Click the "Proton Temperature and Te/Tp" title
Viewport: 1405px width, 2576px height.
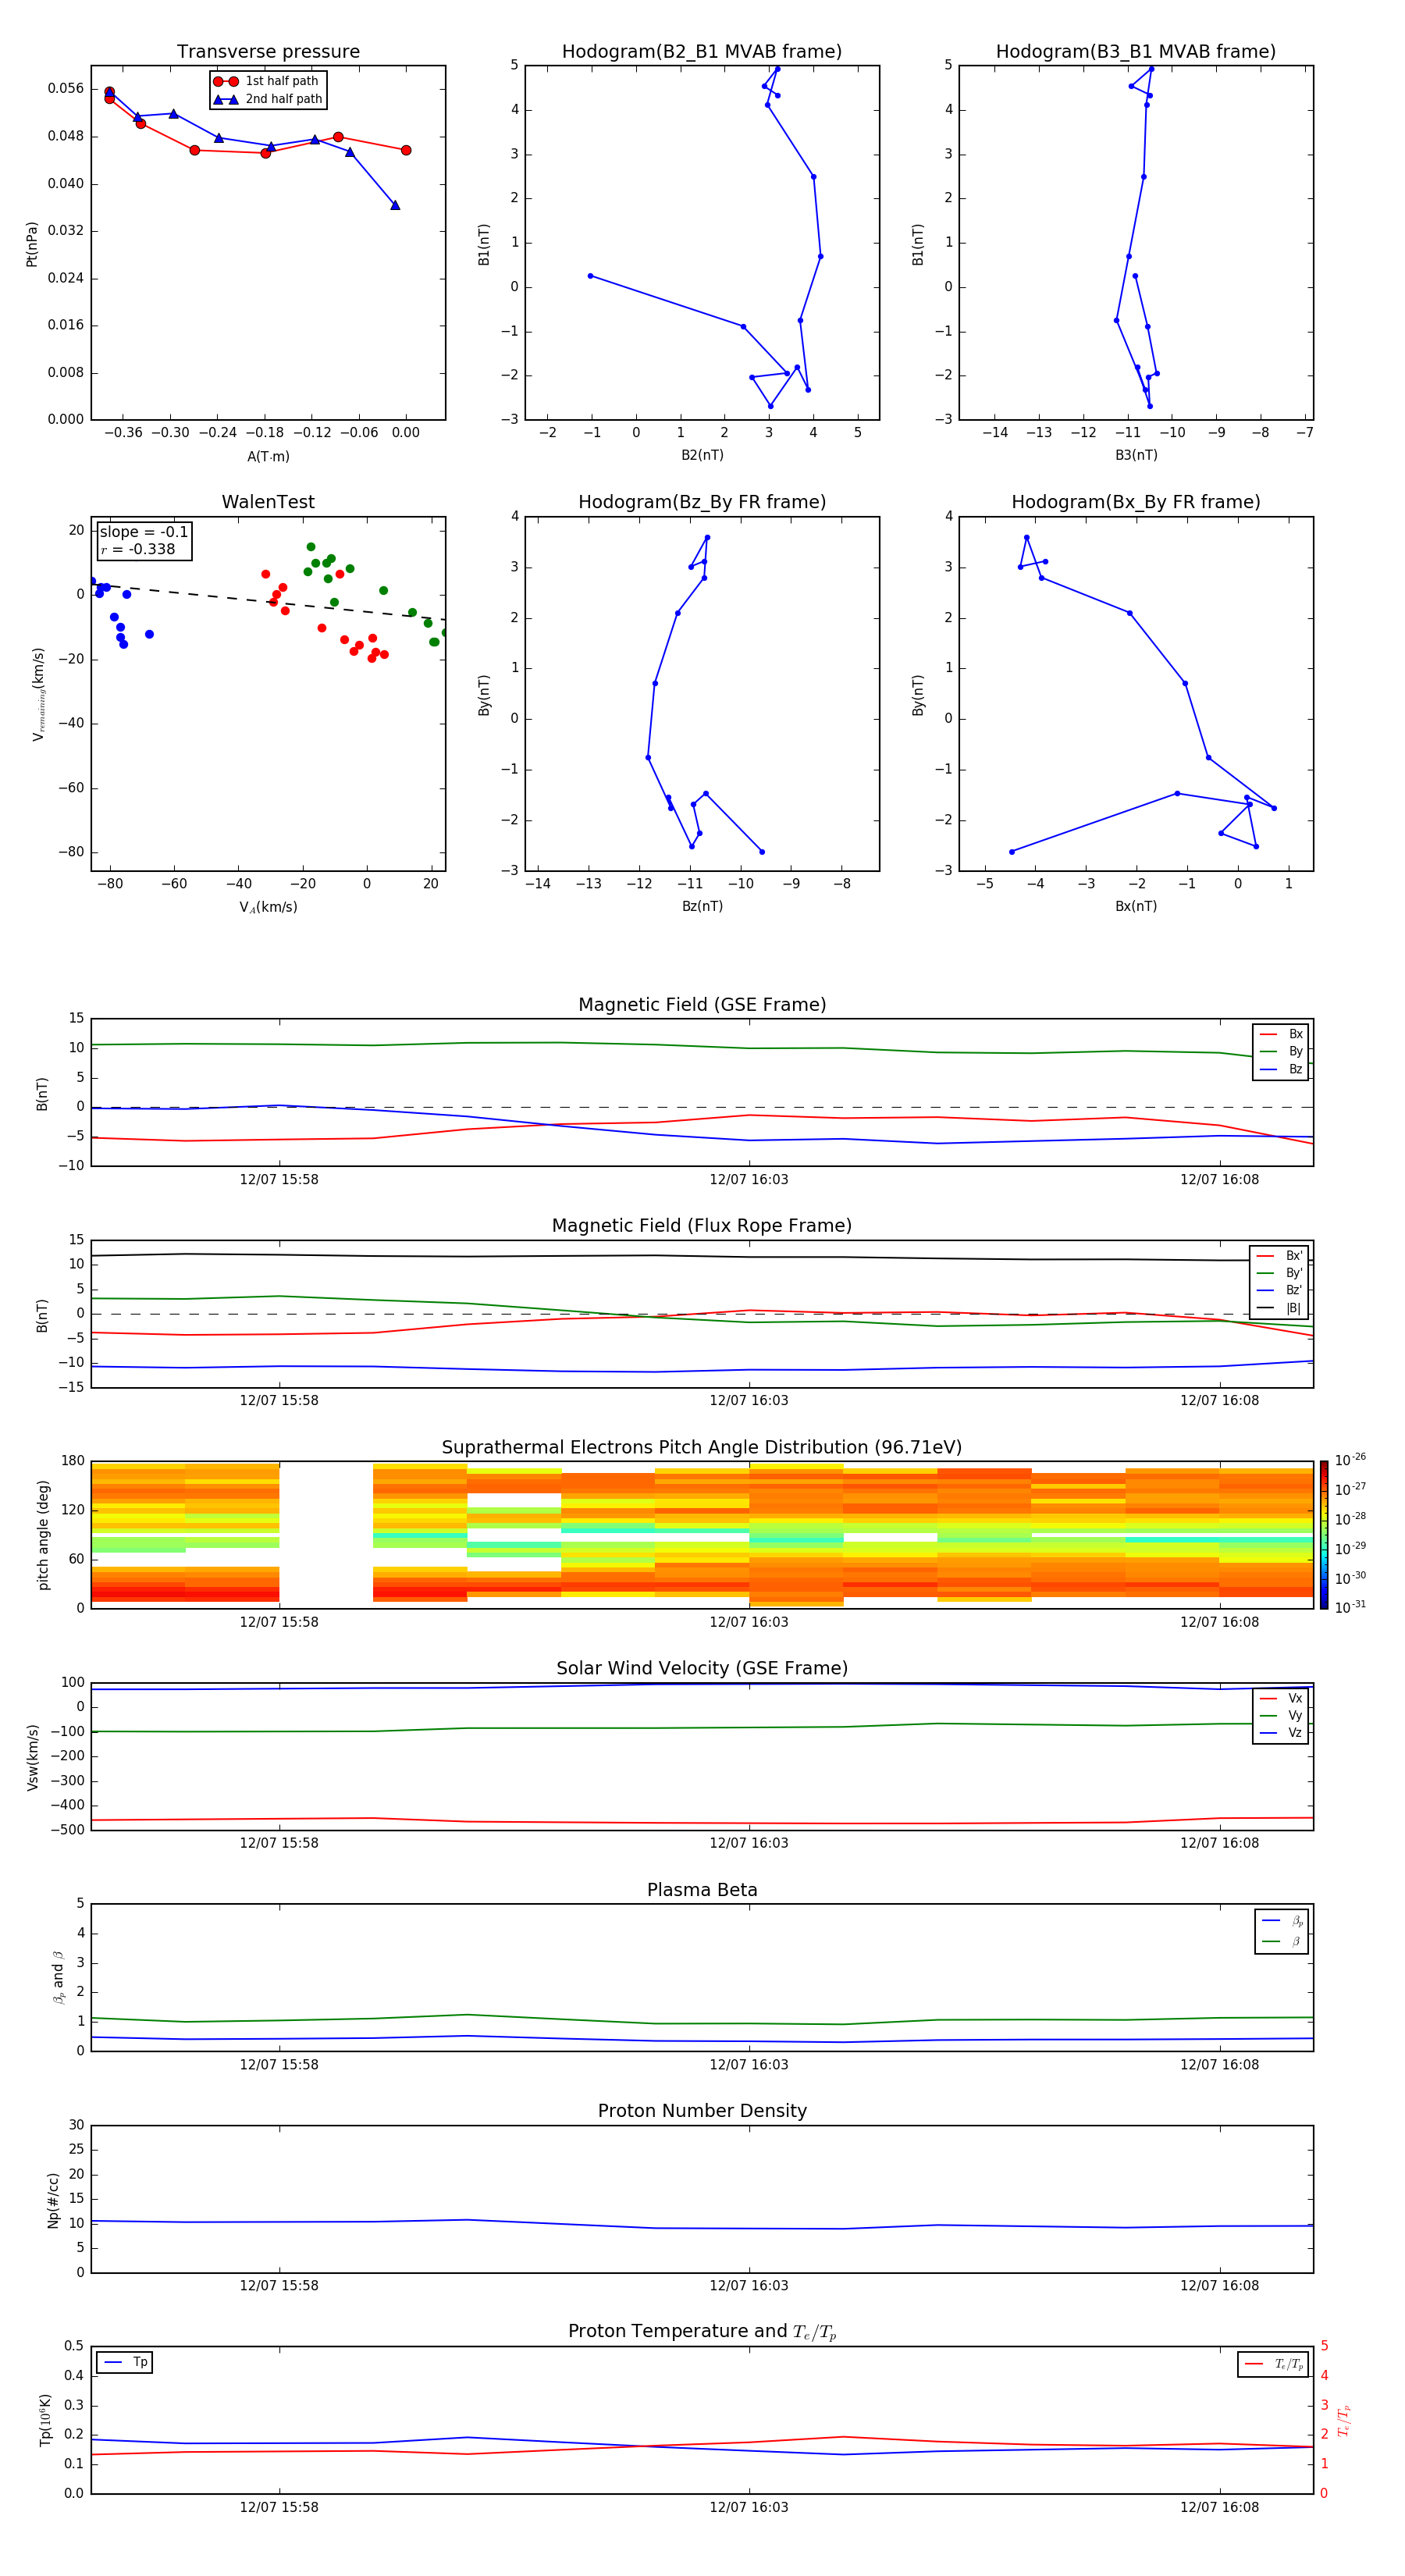pos(702,2332)
